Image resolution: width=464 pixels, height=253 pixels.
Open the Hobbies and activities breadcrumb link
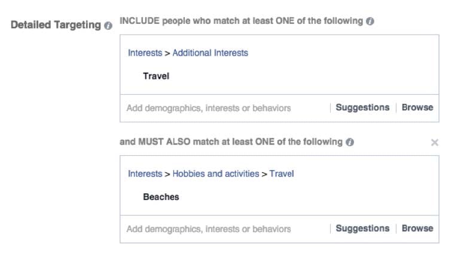pos(216,174)
